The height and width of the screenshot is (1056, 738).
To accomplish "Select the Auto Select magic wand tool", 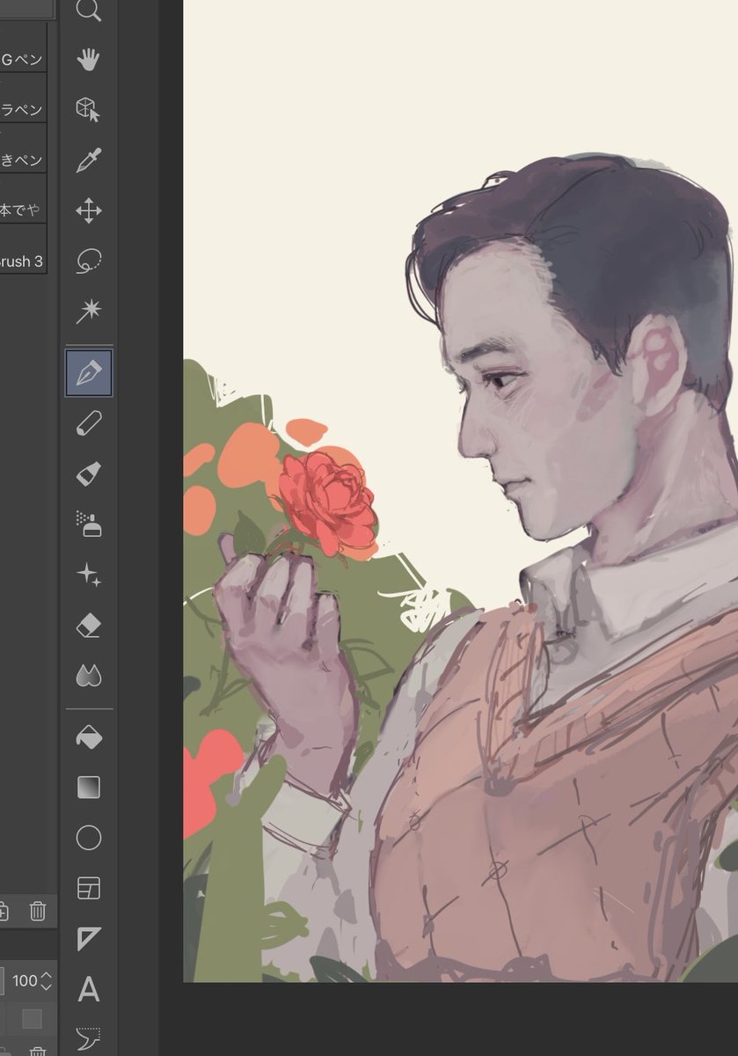I will pyautogui.click(x=89, y=311).
